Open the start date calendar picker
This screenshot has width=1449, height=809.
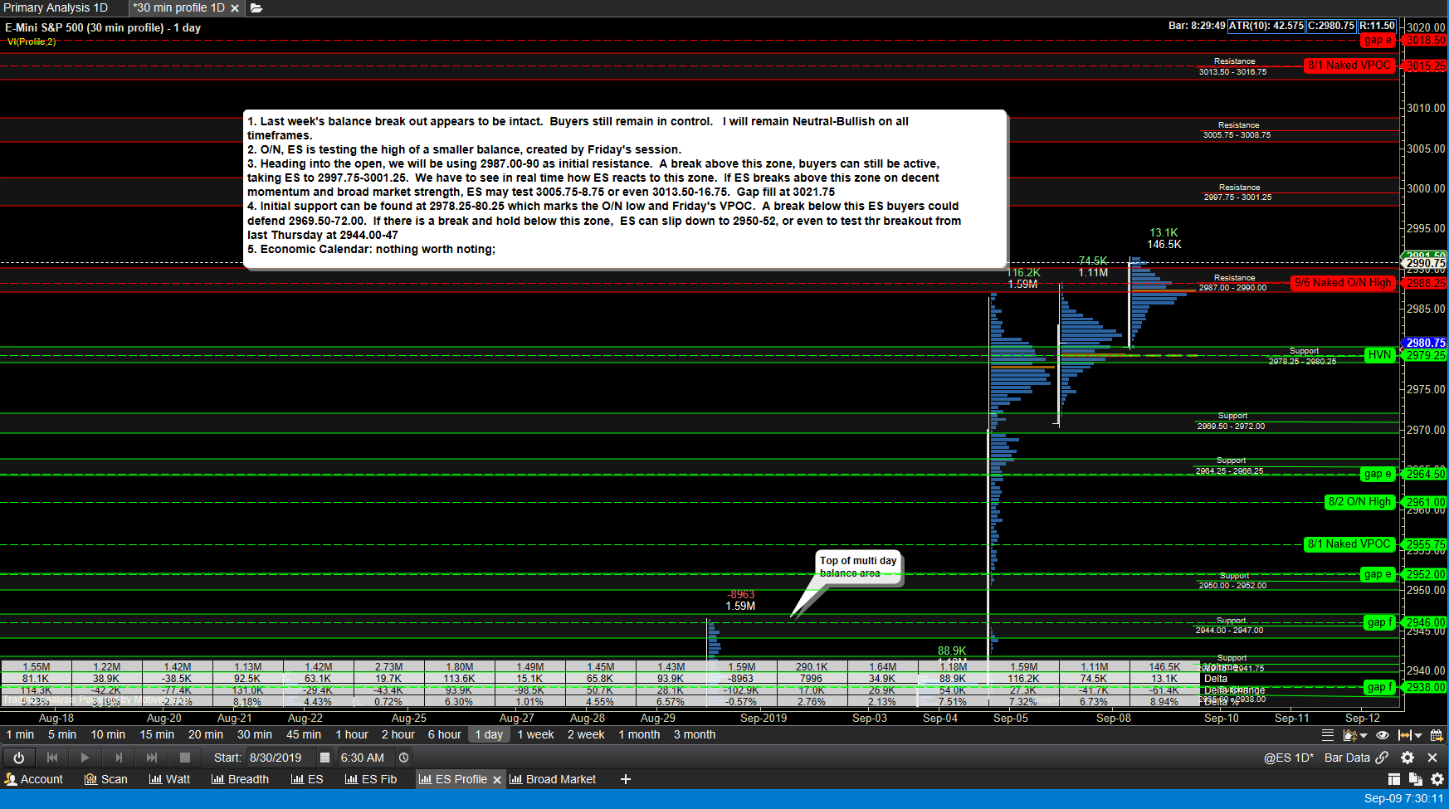pos(325,758)
